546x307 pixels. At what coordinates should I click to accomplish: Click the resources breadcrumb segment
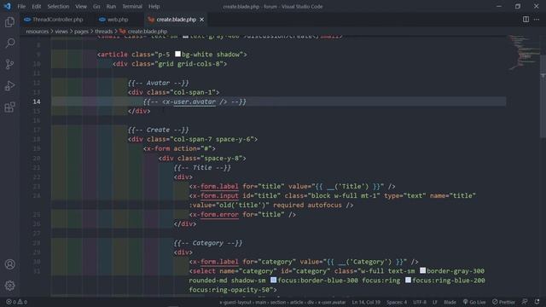point(38,32)
